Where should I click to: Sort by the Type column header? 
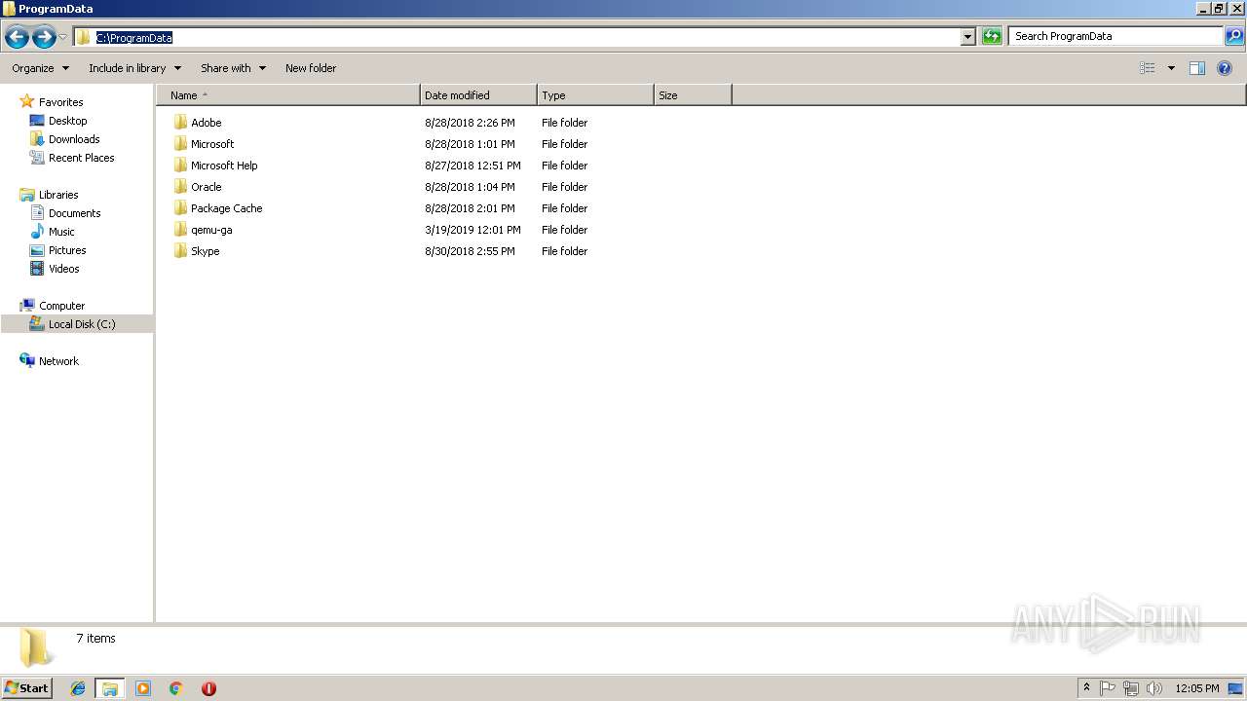click(595, 95)
